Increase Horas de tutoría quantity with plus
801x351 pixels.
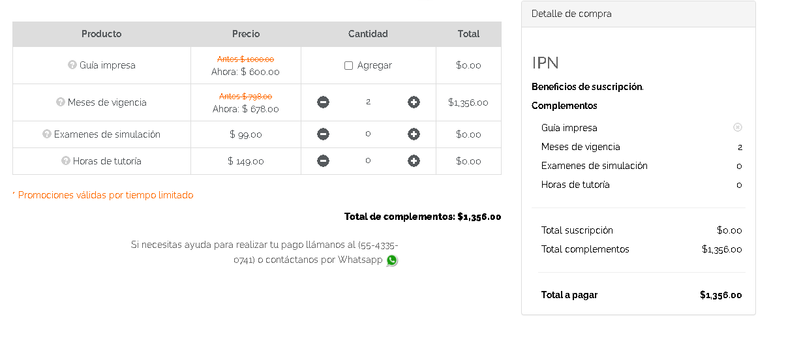pos(414,160)
